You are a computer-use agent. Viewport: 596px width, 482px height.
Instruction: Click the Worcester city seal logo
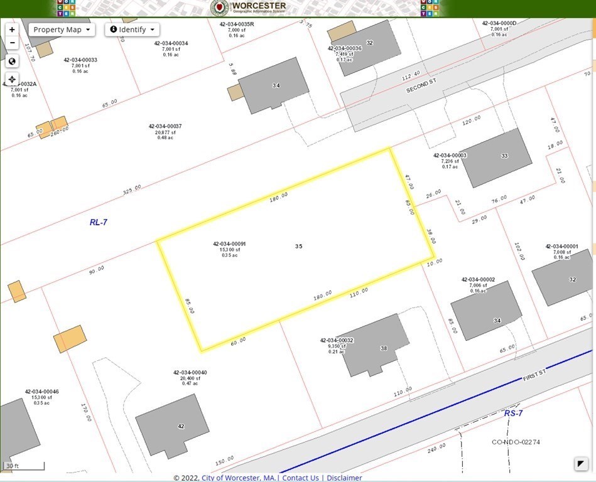[219, 8]
